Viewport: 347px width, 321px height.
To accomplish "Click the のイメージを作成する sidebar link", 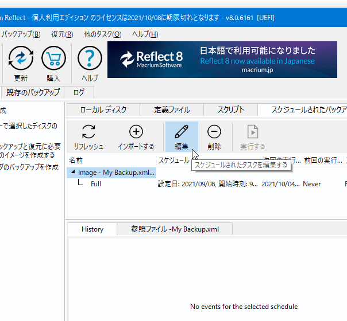I will click(27, 155).
